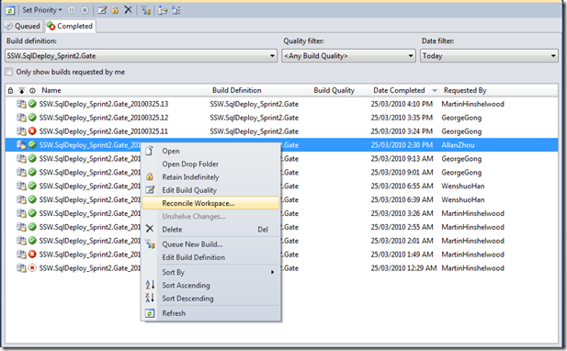567x351 pixels.
Task: Click the 25/03/2010 9:13 AM date cell
Action: [x=402, y=159]
